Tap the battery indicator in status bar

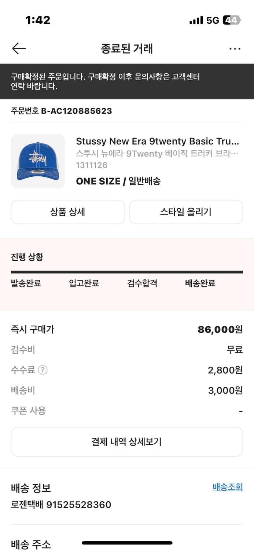coord(231,20)
